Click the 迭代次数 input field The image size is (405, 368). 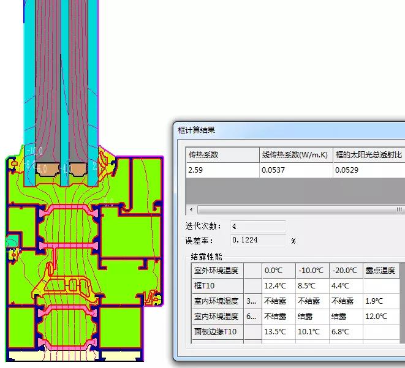258,227
